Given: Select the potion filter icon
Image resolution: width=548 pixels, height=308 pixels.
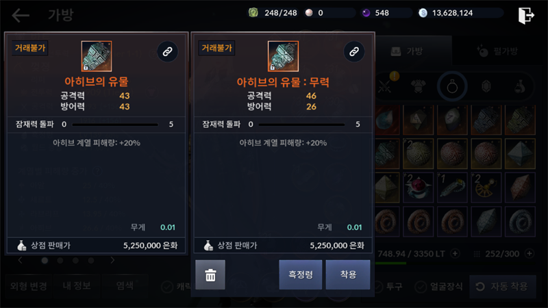Looking at the screenshot, I should point(520,86).
